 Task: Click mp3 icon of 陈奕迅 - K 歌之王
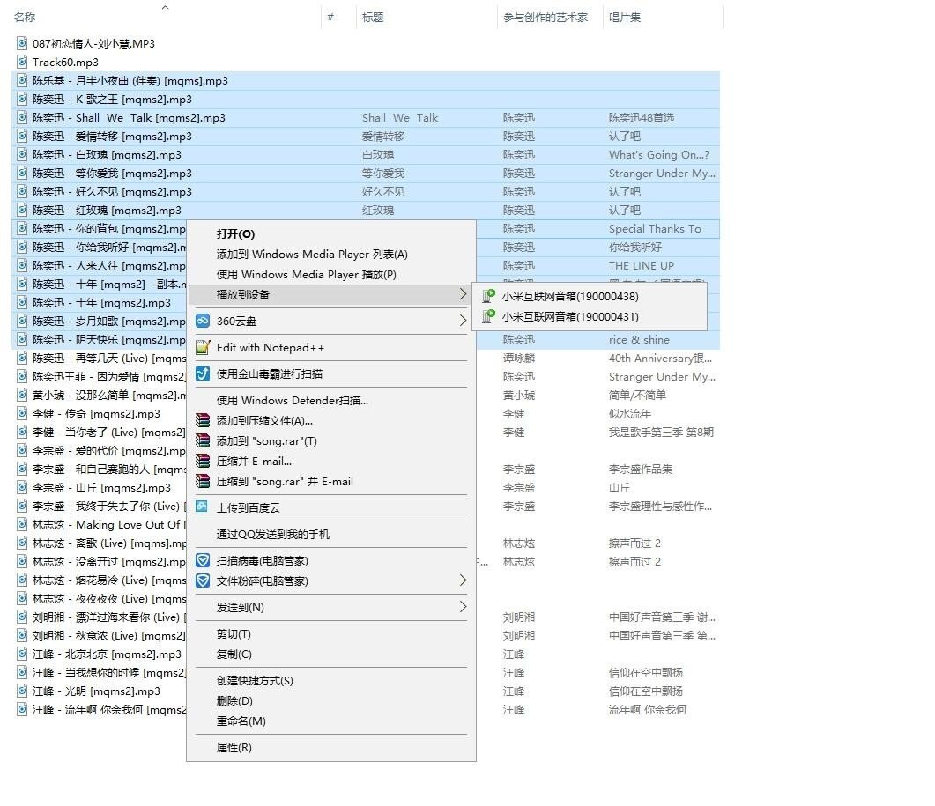pyautogui.click(x=22, y=99)
